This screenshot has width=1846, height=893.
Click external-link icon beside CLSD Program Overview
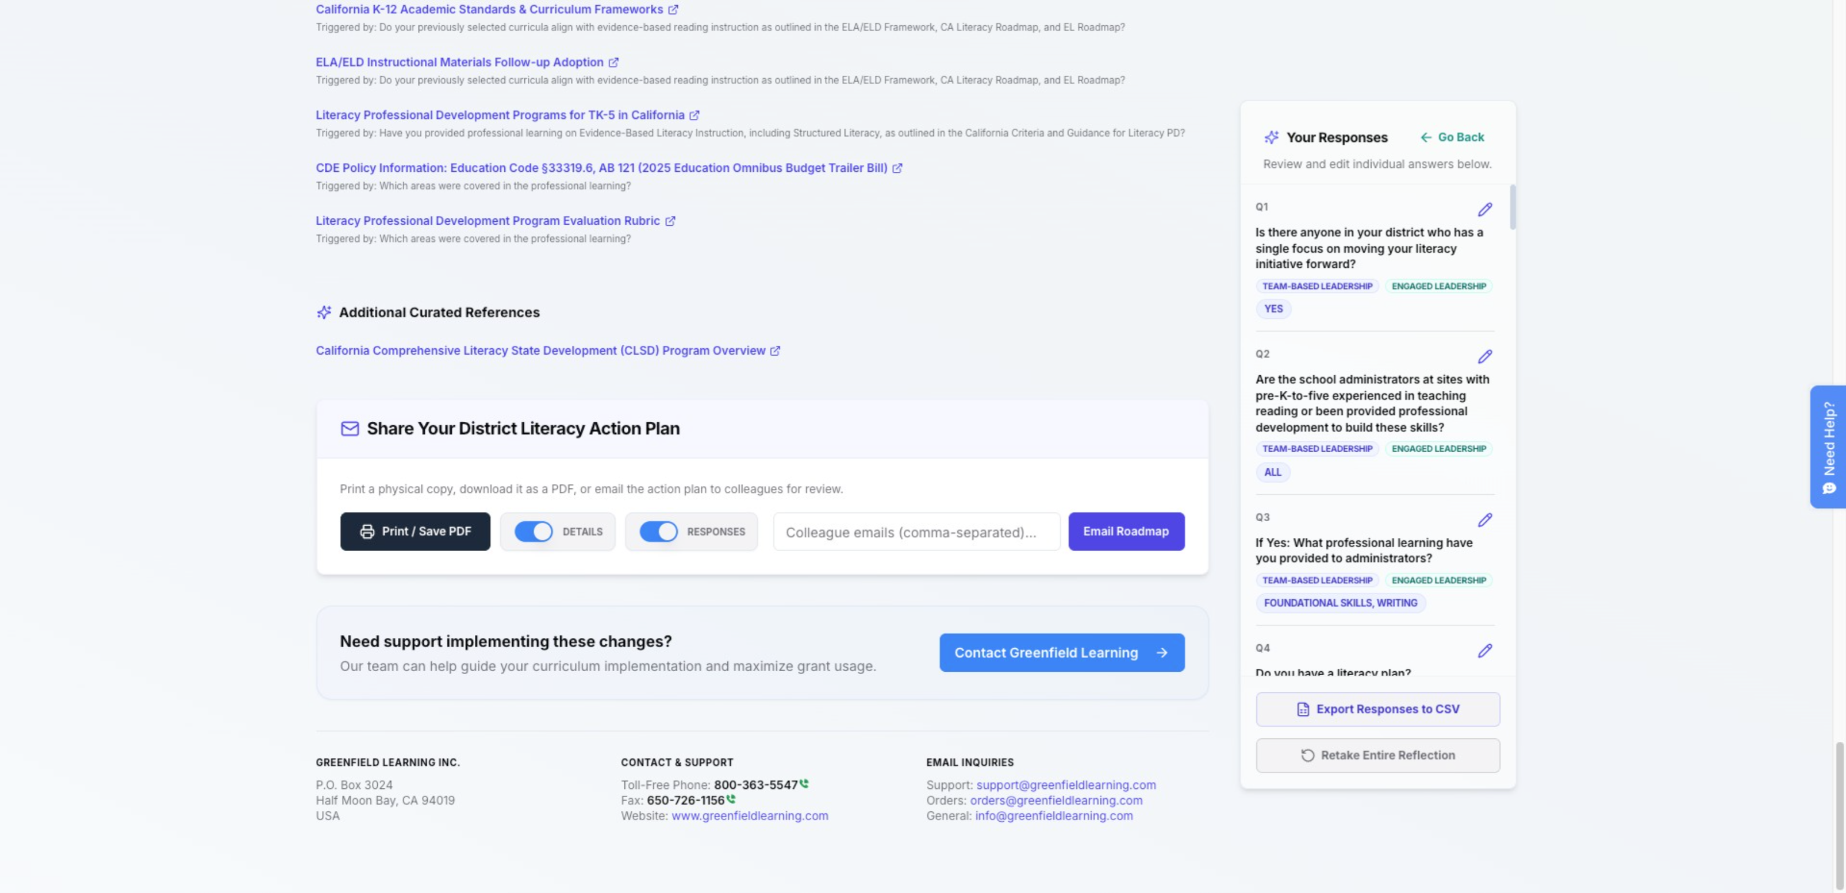coord(774,351)
